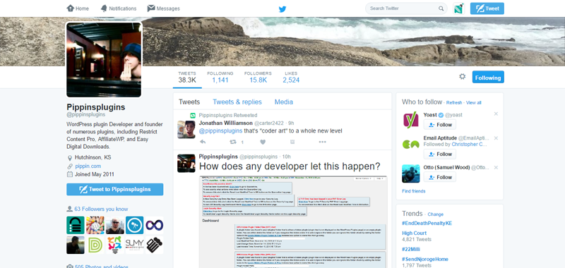The width and height of the screenshot is (565, 268).
Task: Open #22Milli trend
Action: click(411, 249)
